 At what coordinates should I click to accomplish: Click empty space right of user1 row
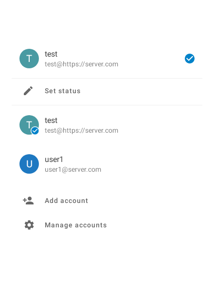(152, 164)
